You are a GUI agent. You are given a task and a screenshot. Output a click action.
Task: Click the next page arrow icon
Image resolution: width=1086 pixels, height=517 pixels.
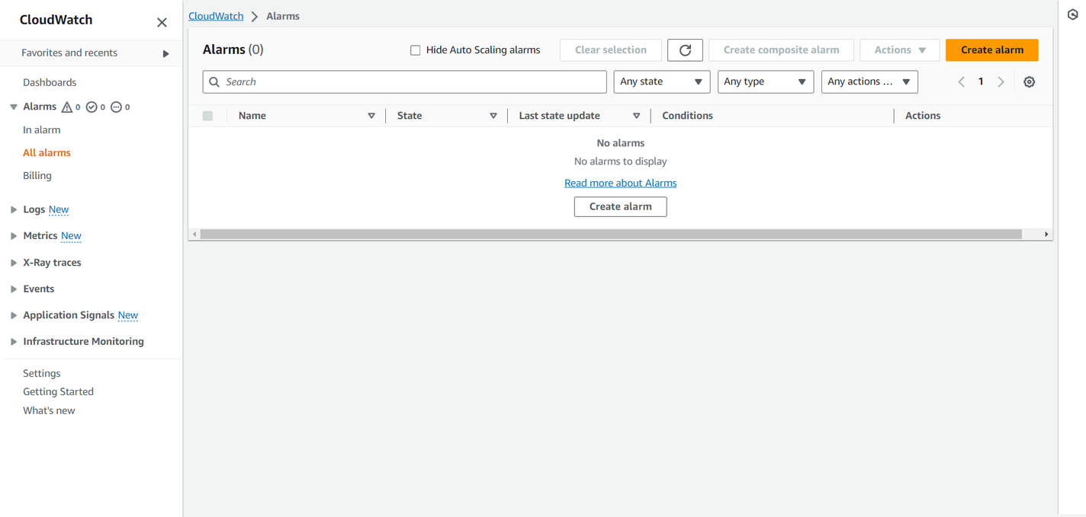click(x=1001, y=82)
